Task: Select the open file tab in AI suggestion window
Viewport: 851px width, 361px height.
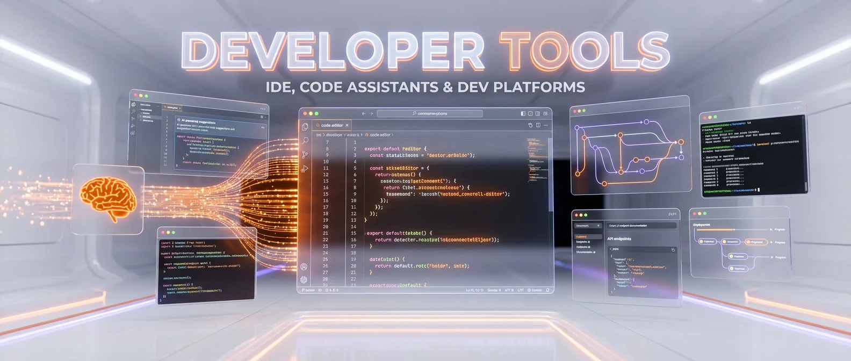Action: tap(173, 108)
